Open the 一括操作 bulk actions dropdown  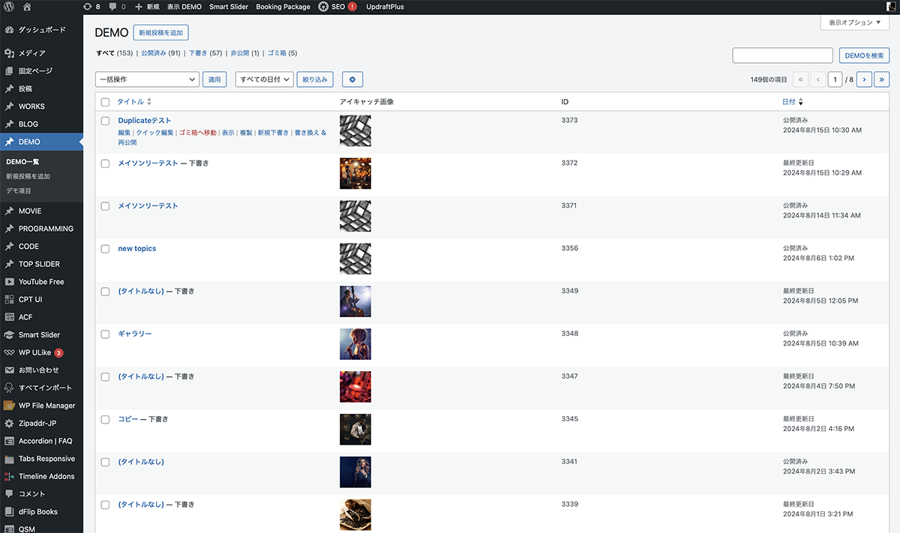click(147, 79)
